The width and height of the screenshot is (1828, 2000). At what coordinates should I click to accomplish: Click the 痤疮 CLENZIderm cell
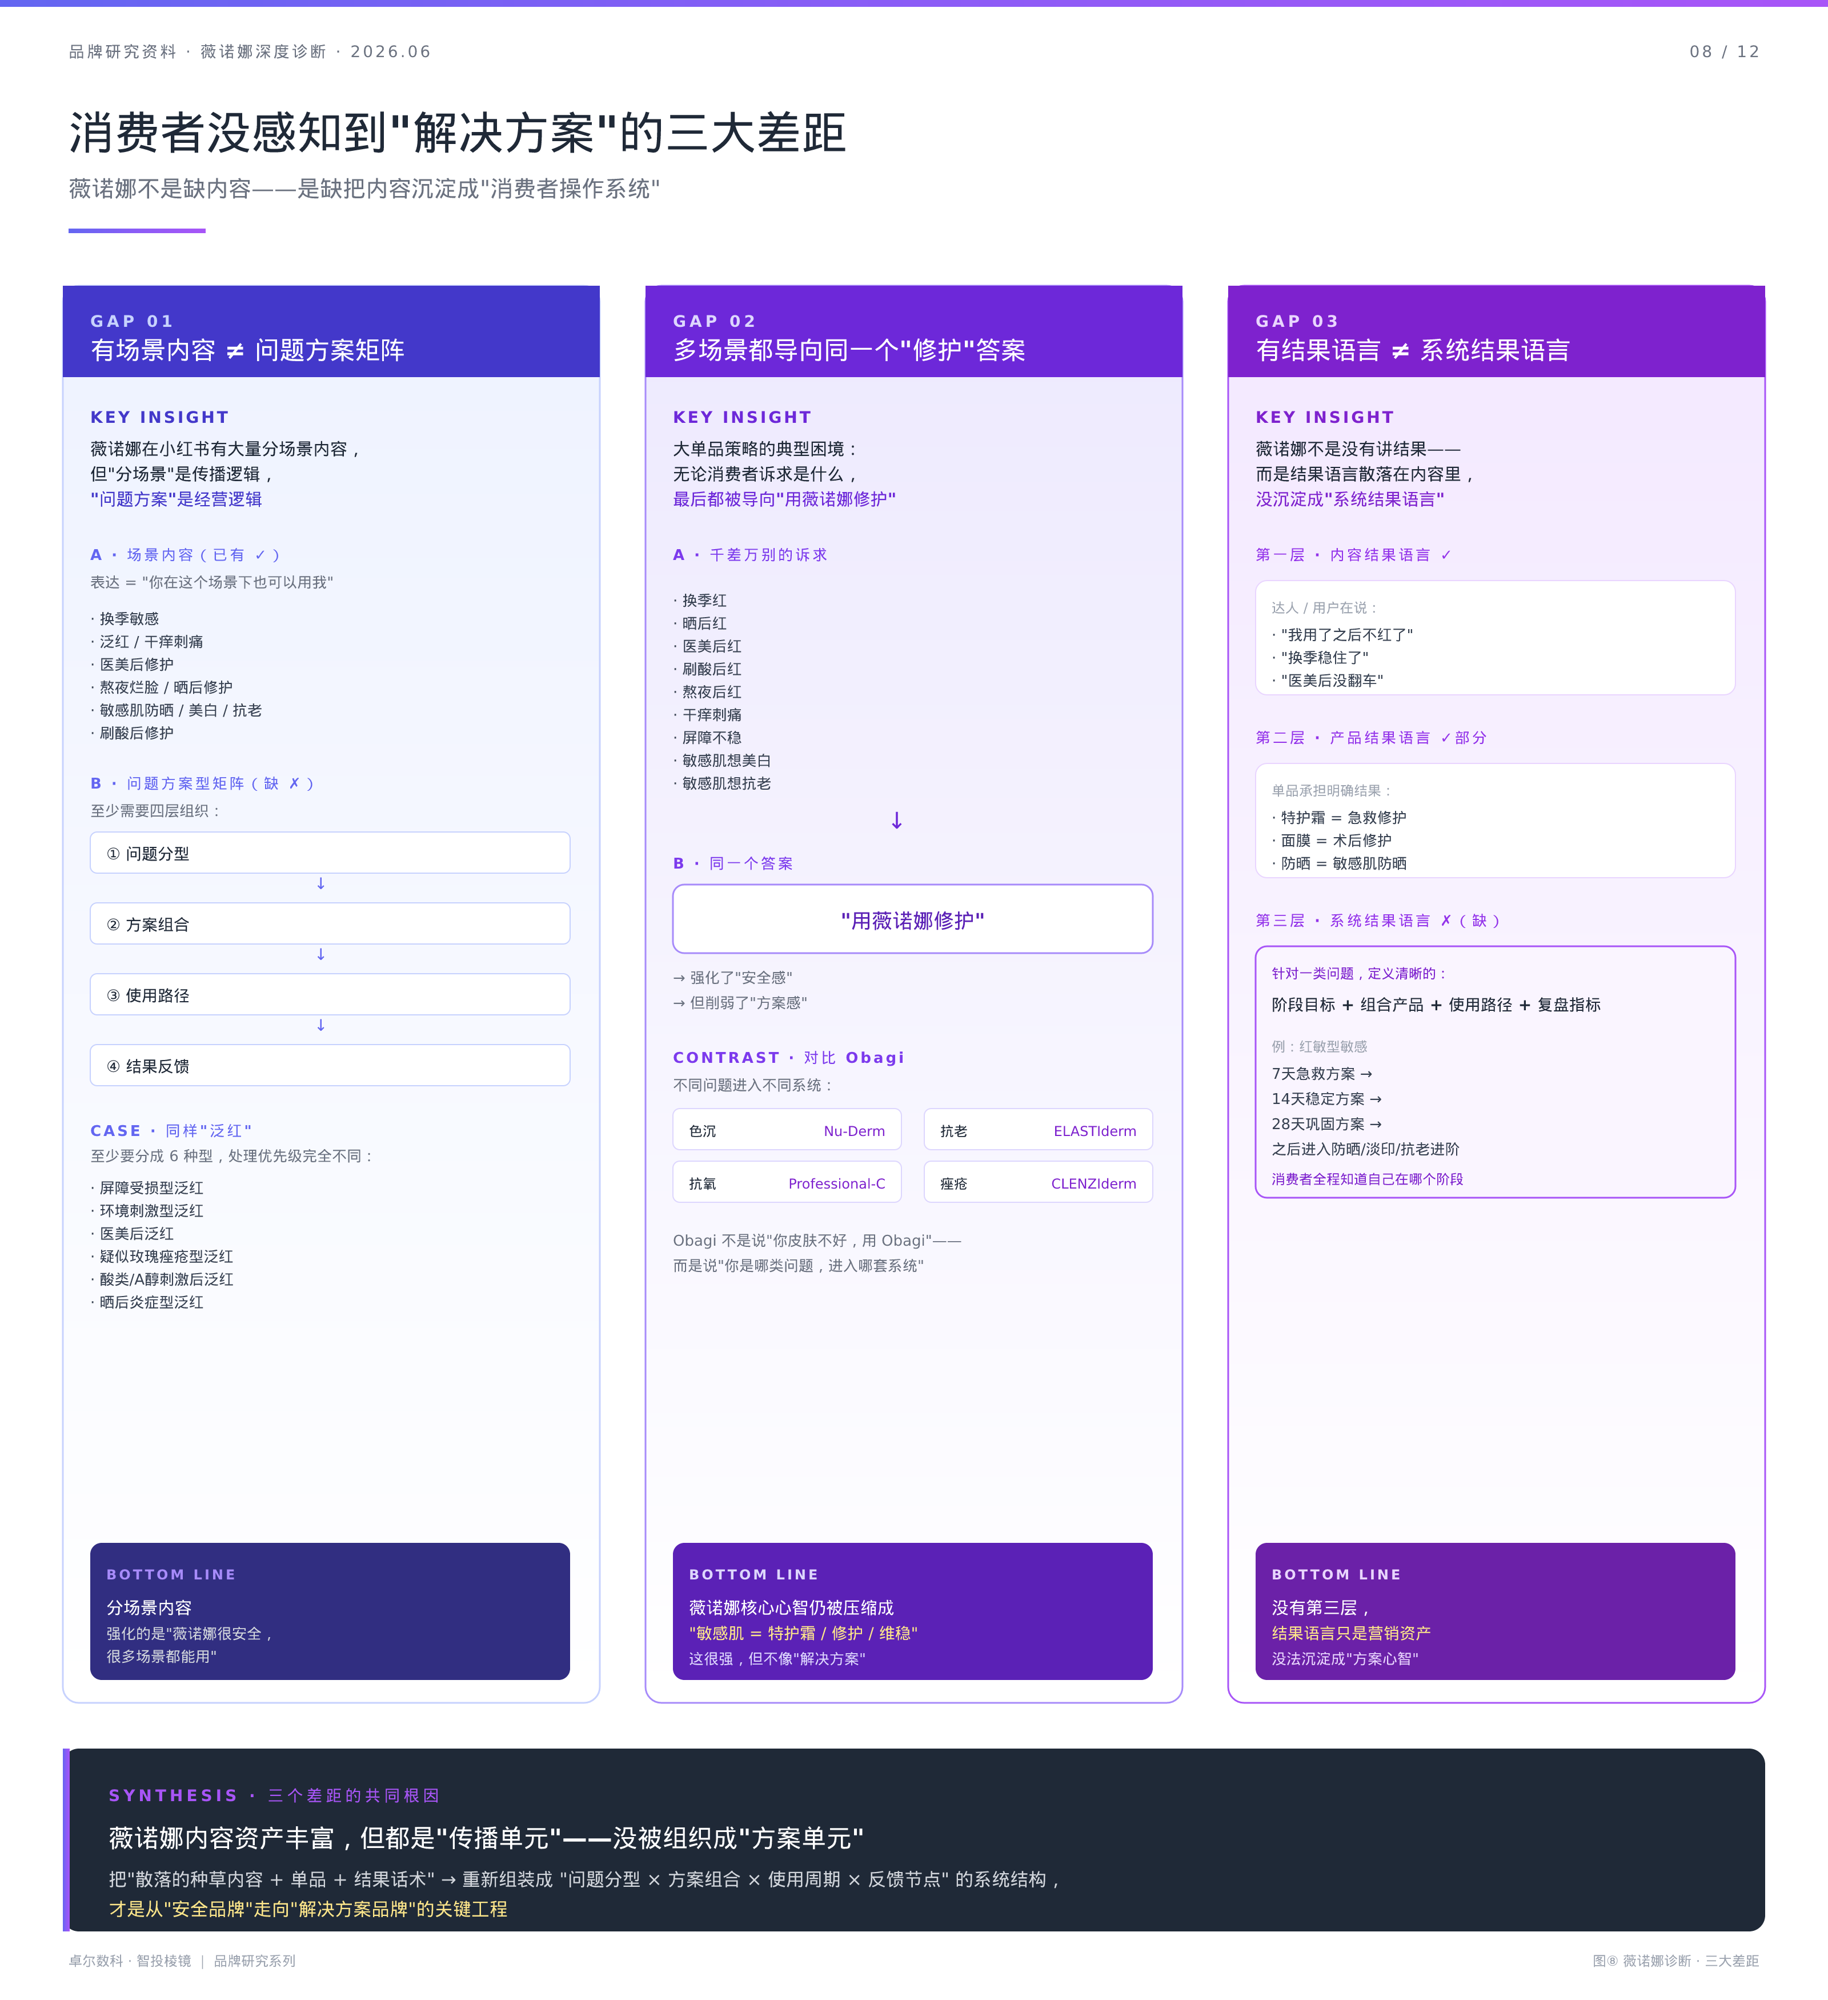pos(1039,1182)
